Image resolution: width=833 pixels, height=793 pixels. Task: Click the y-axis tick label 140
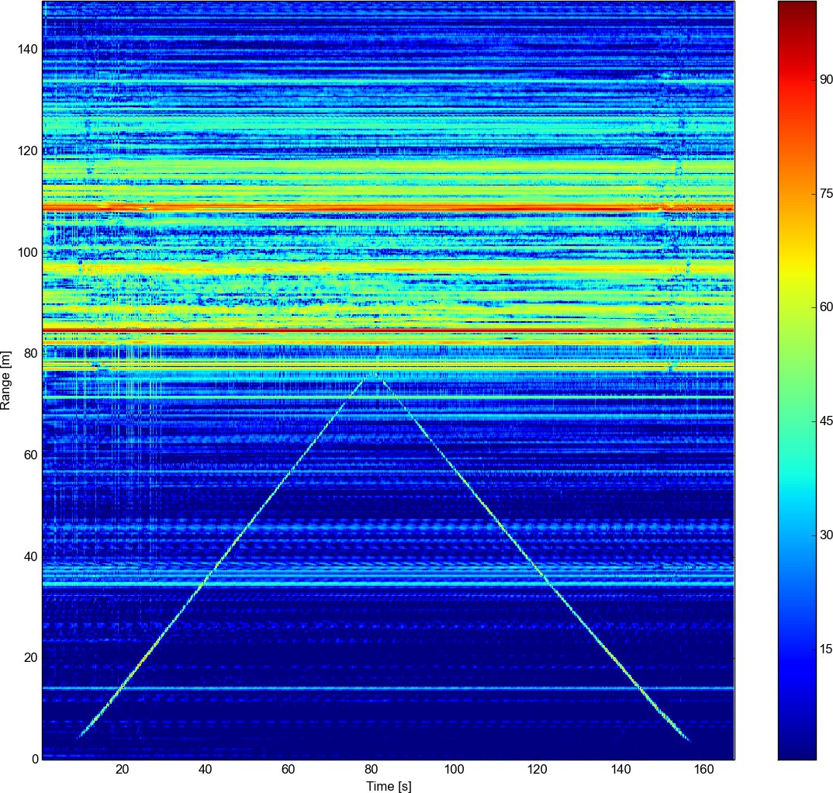pos(29,50)
